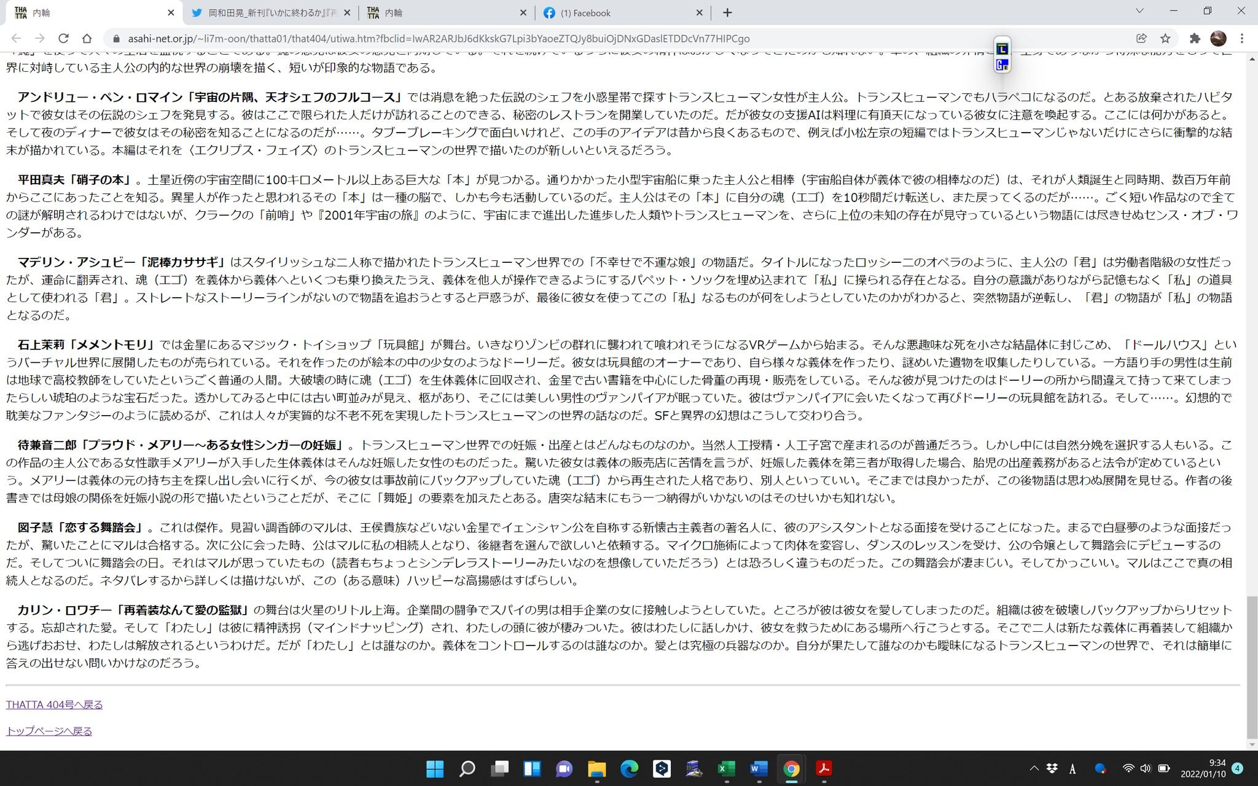Click the floating L tool icon
Viewport: 1258px width, 786px height.
pos(1002,49)
